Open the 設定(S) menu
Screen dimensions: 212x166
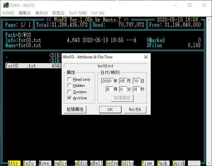[58, 13]
